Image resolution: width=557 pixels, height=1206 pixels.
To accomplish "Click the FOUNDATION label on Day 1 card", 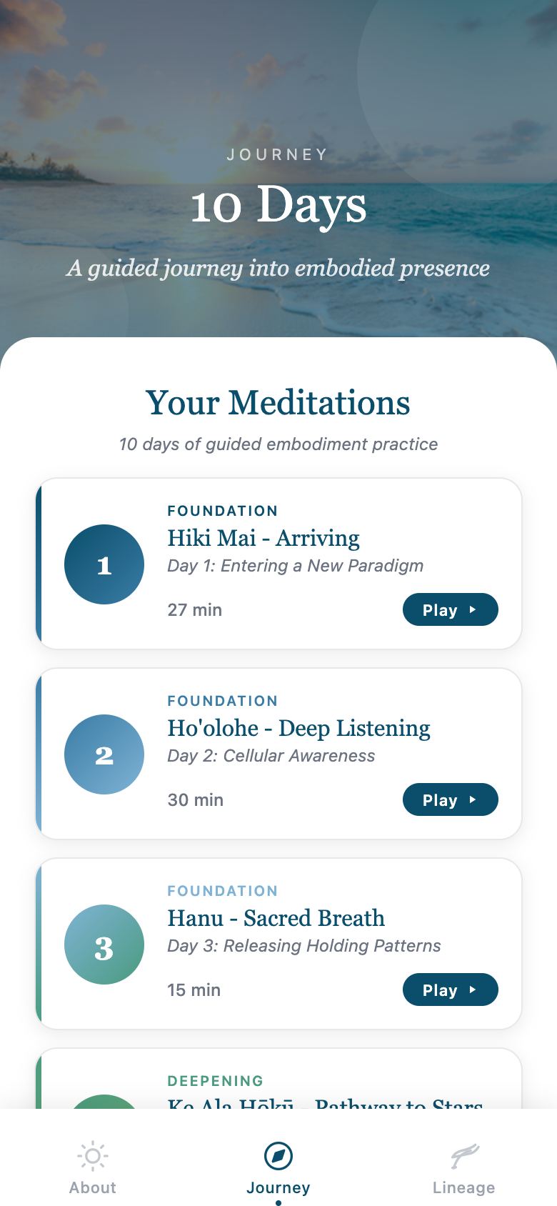I will point(222,511).
